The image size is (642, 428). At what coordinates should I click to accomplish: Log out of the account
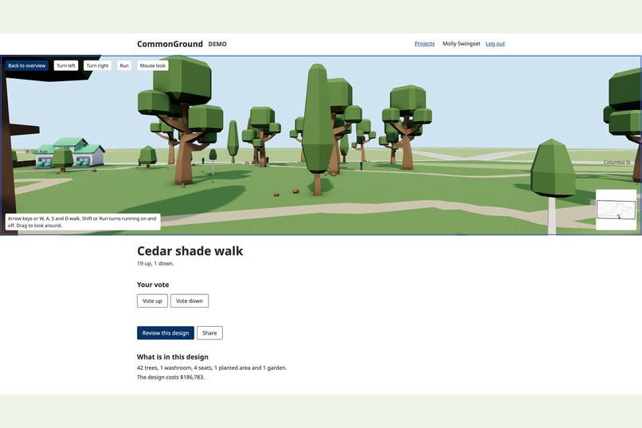(495, 44)
